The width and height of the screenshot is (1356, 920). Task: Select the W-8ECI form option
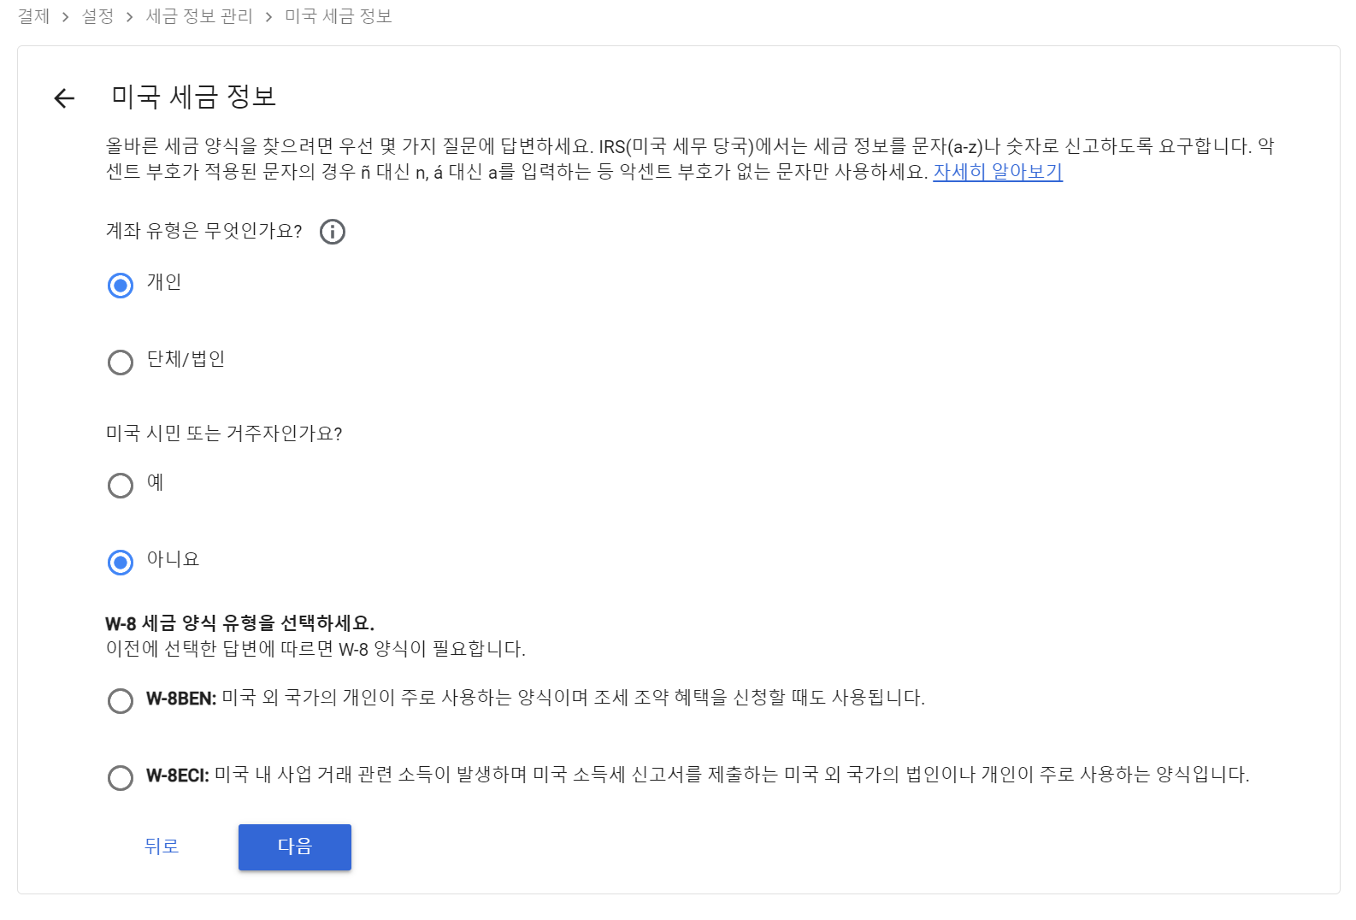tap(121, 778)
